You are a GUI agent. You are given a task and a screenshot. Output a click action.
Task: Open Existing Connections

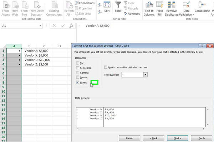click(54, 9)
